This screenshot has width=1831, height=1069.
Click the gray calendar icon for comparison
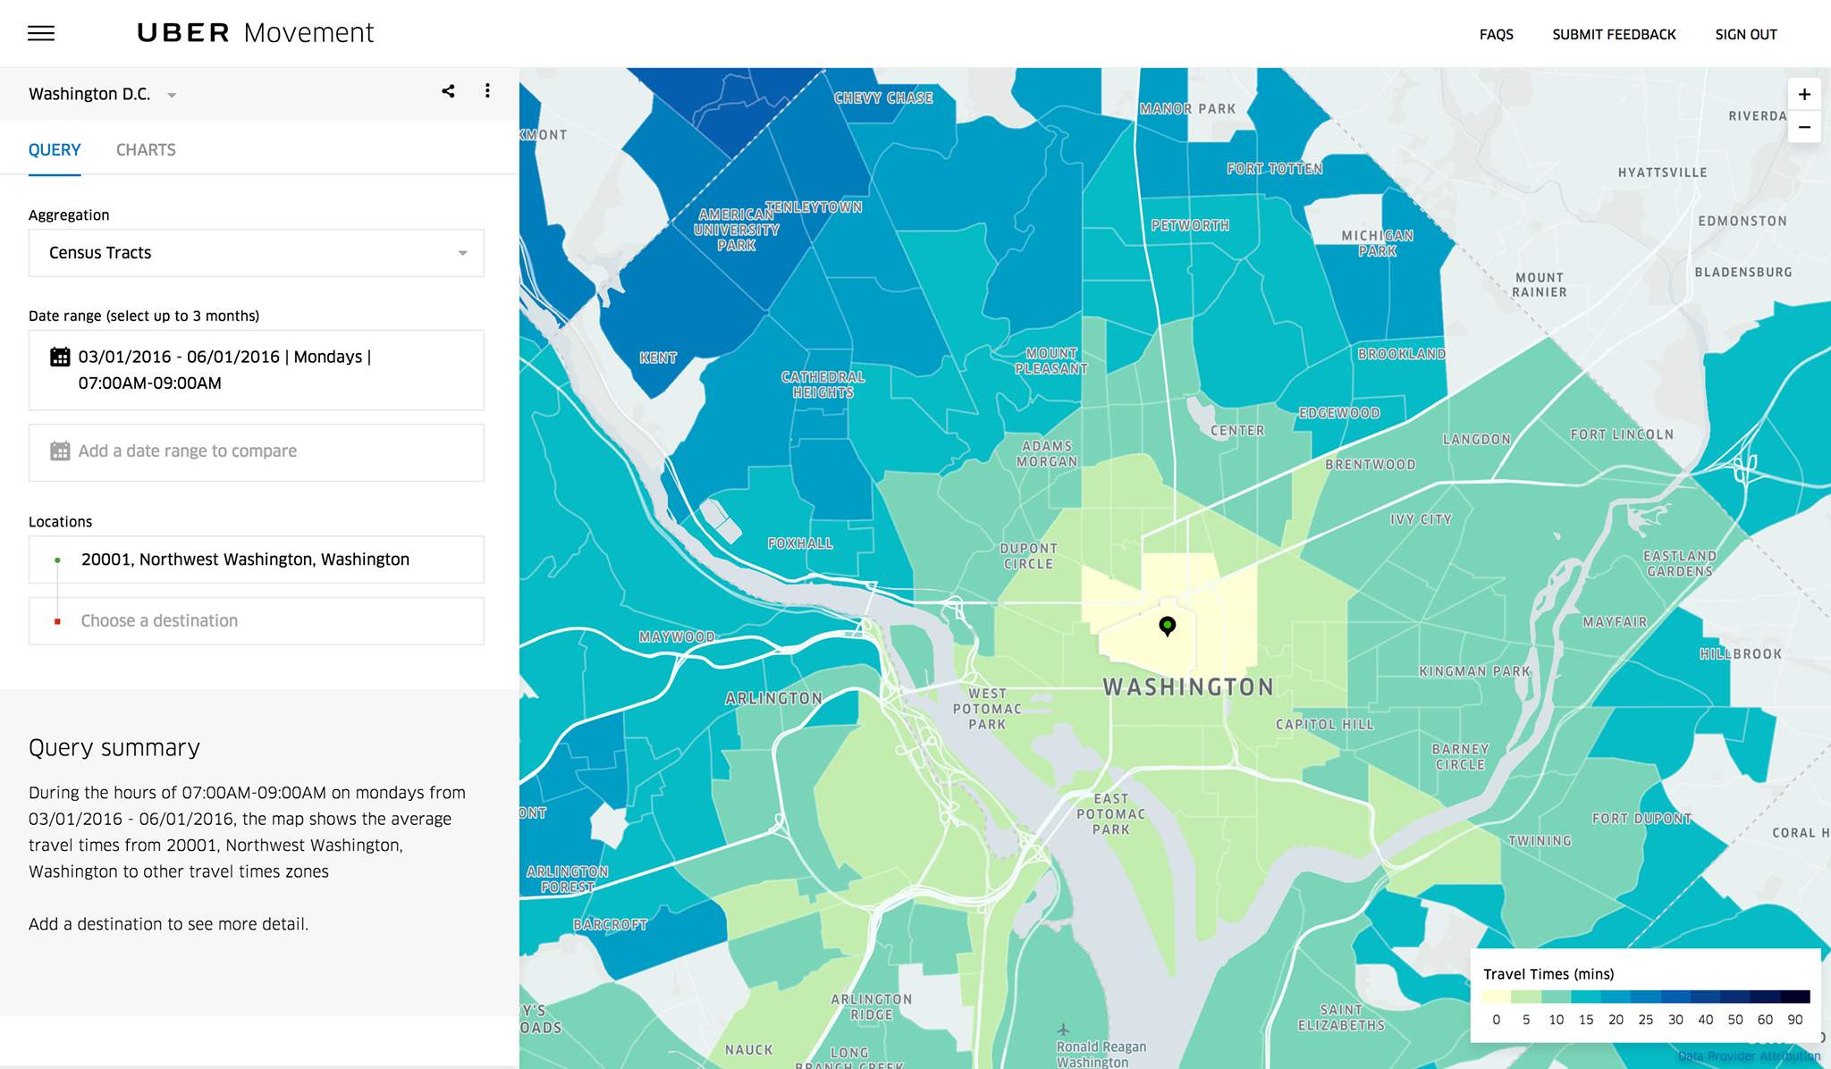(x=60, y=451)
